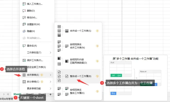The width and height of the screenshot is (170, 102).
Task: Click the Hide sheet eye icon (隐藏)
Action: [x=24, y=31]
